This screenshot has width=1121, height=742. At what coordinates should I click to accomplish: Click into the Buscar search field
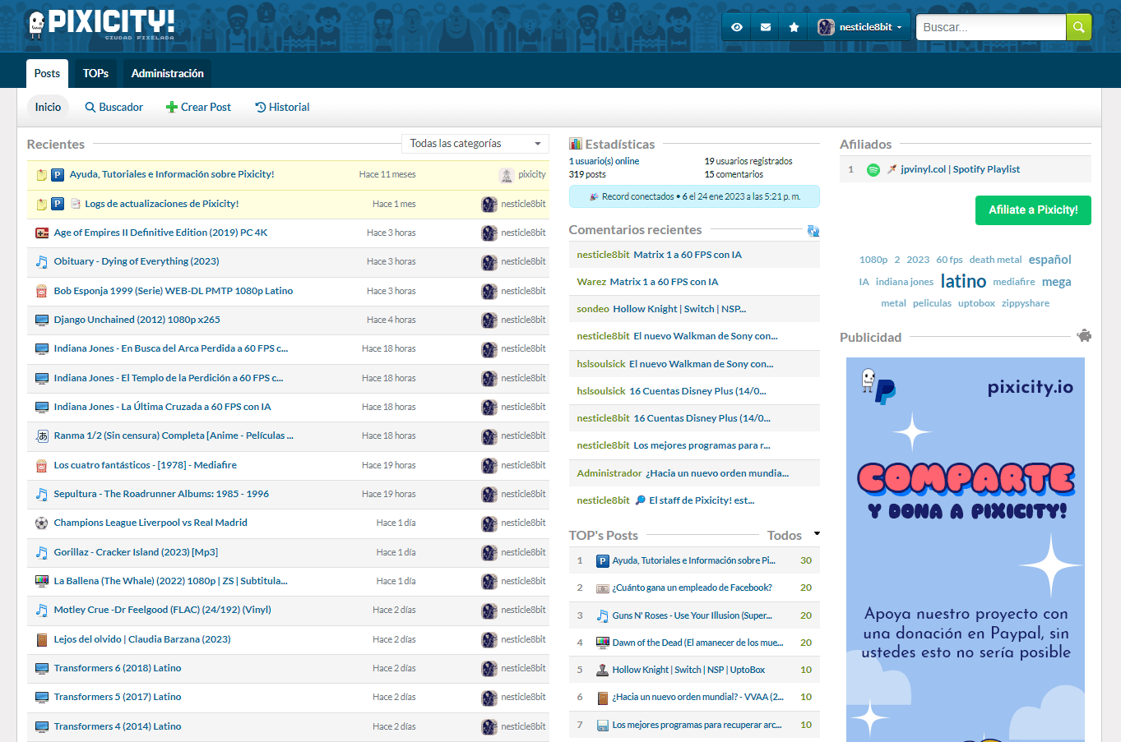click(990, 27)
